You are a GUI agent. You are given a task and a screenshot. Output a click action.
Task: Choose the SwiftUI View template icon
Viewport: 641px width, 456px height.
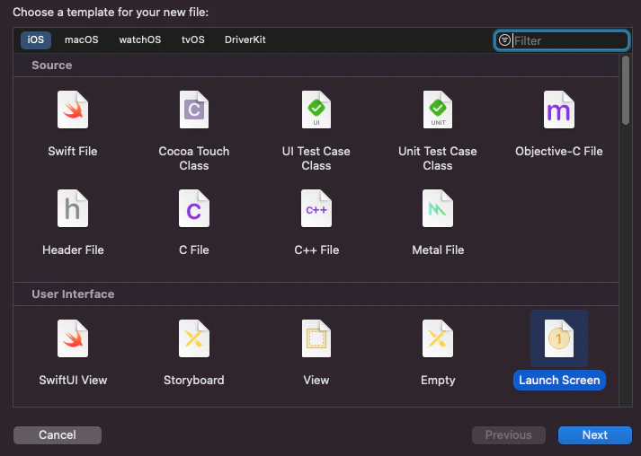click(73, 338)
